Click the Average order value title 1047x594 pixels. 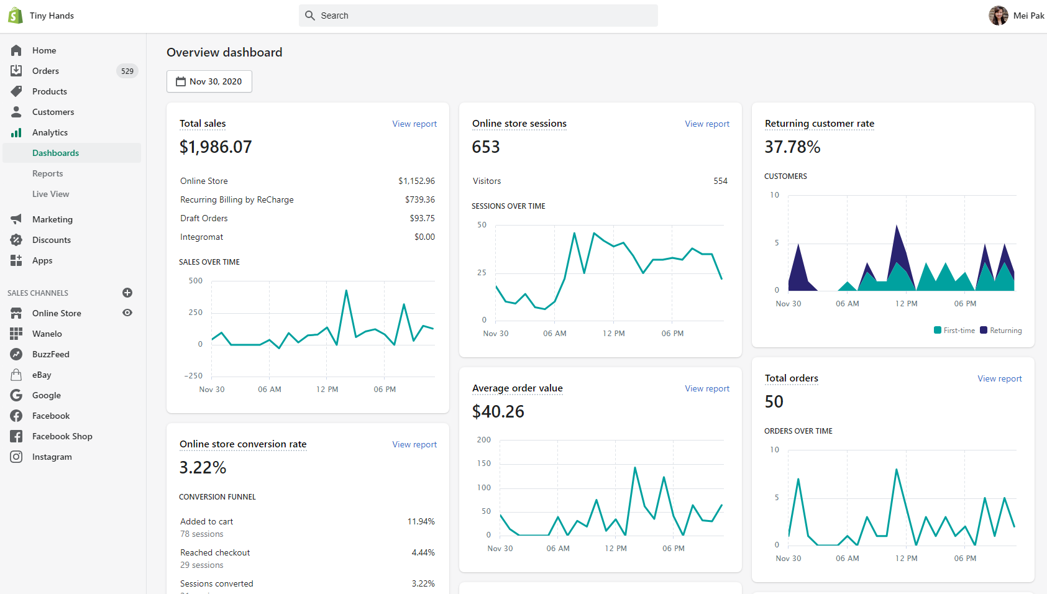tap(518, 388)
